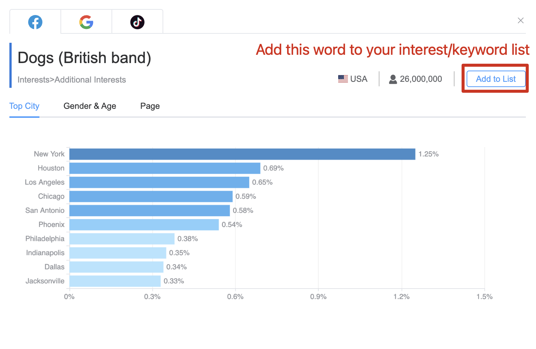Image resolution: width=536 pixels, height=349 pixels.
Task: Click the 1.25% value label
Action: click(x=428, y=154)
